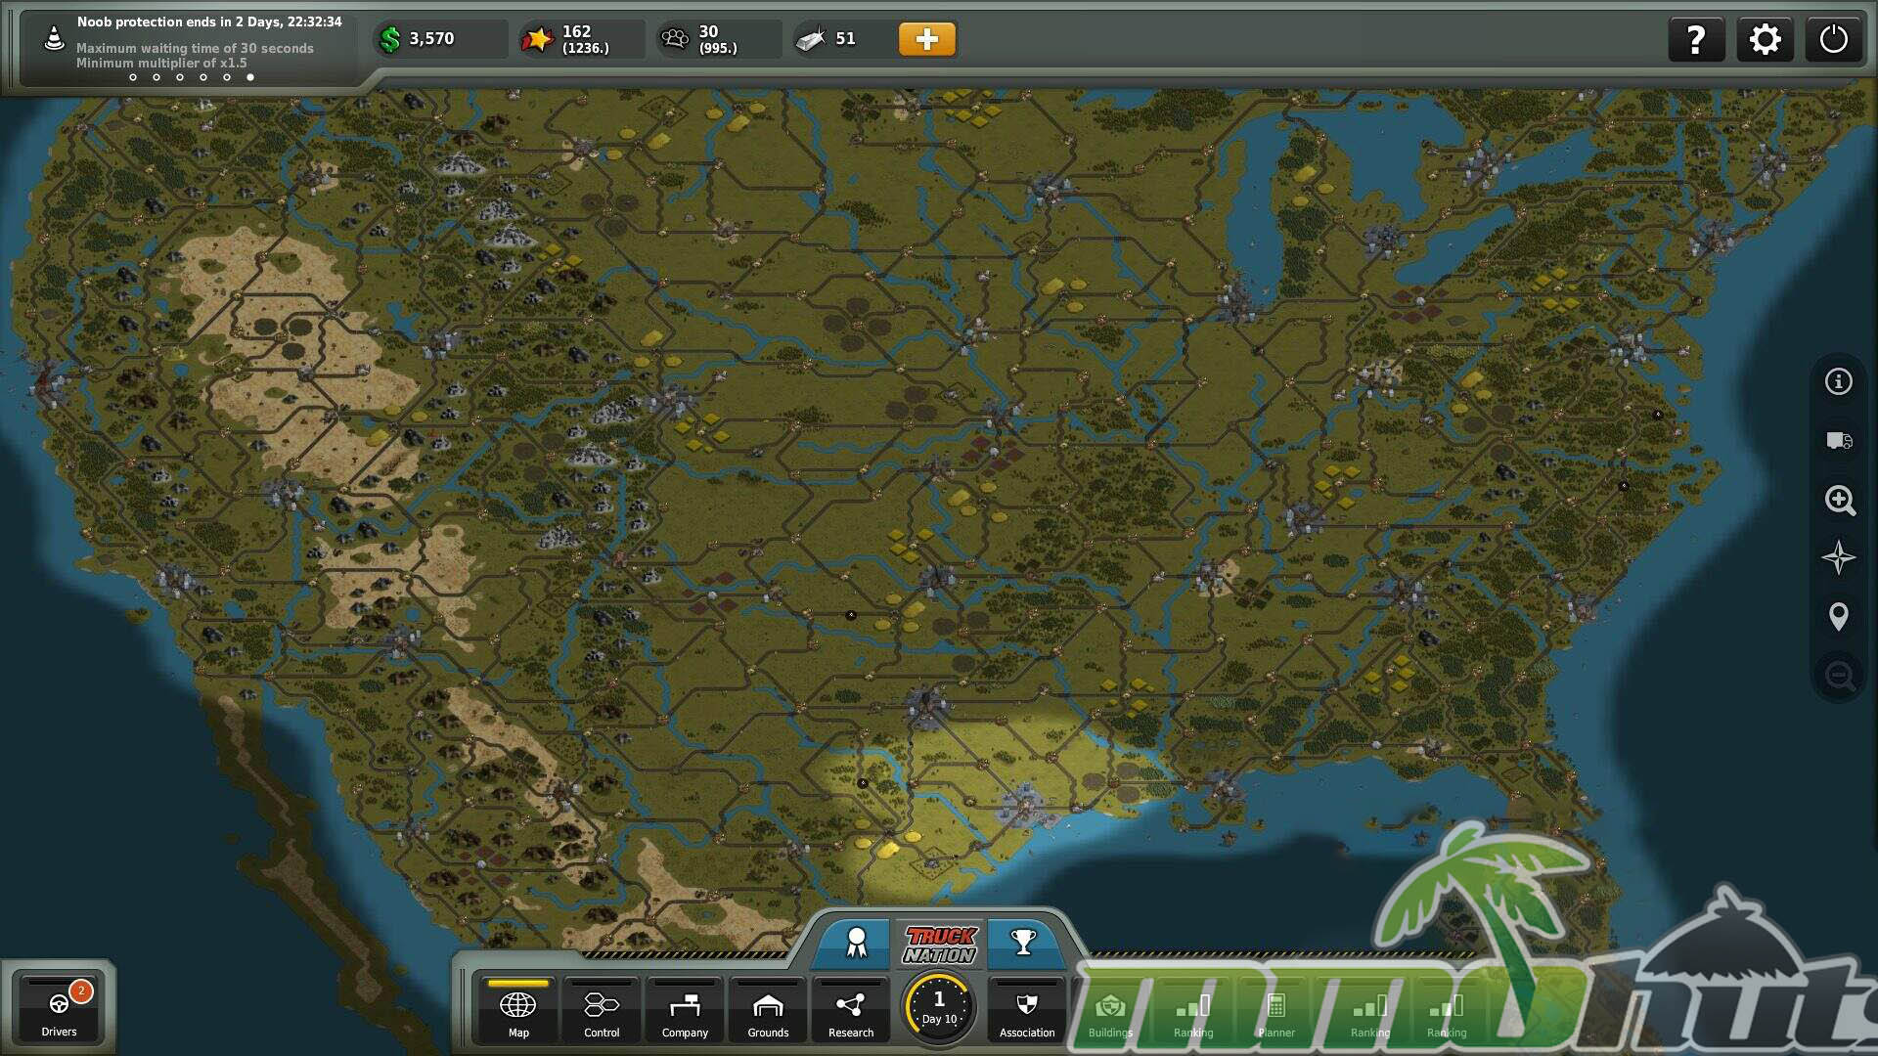Open the Buildings menu

1110,1012
